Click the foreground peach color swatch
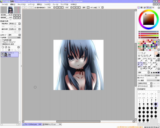The image size is (160, 128). (x=155, y=53)
